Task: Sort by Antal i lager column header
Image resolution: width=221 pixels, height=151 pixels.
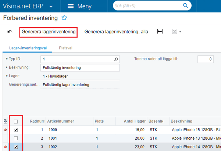Action: (x=135, y=121)
